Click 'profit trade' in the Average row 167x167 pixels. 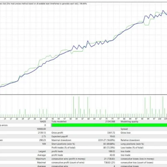[57, 155]
